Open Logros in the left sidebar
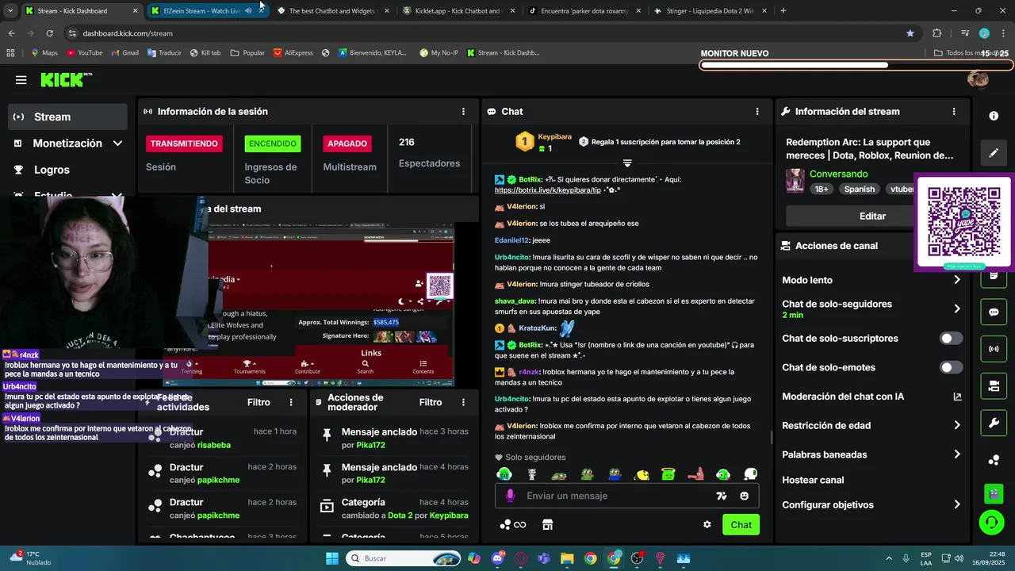 pos(52,170)
